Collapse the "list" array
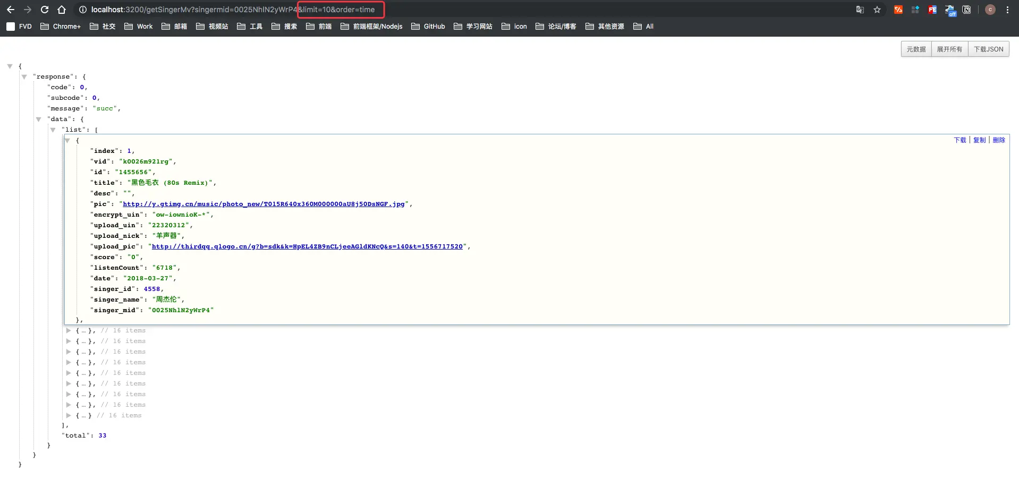The height and width of the screenshot is (497, 1019). coord(53,130)
